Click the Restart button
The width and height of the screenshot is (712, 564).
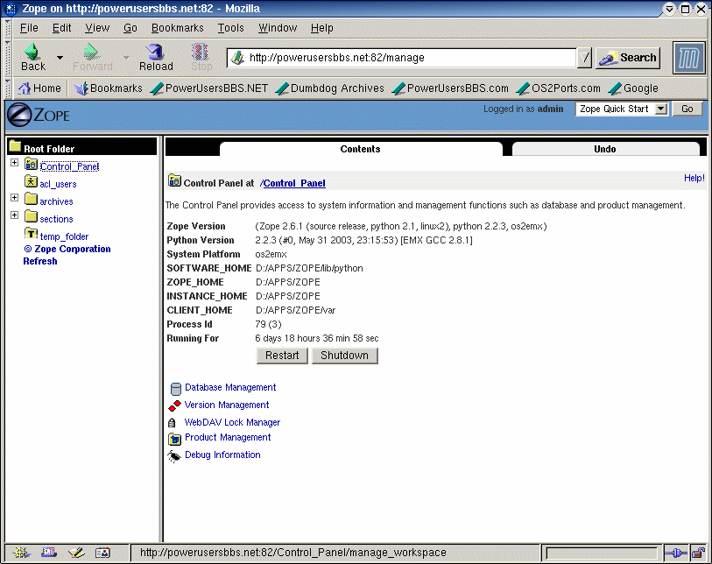tap(282, 356)
